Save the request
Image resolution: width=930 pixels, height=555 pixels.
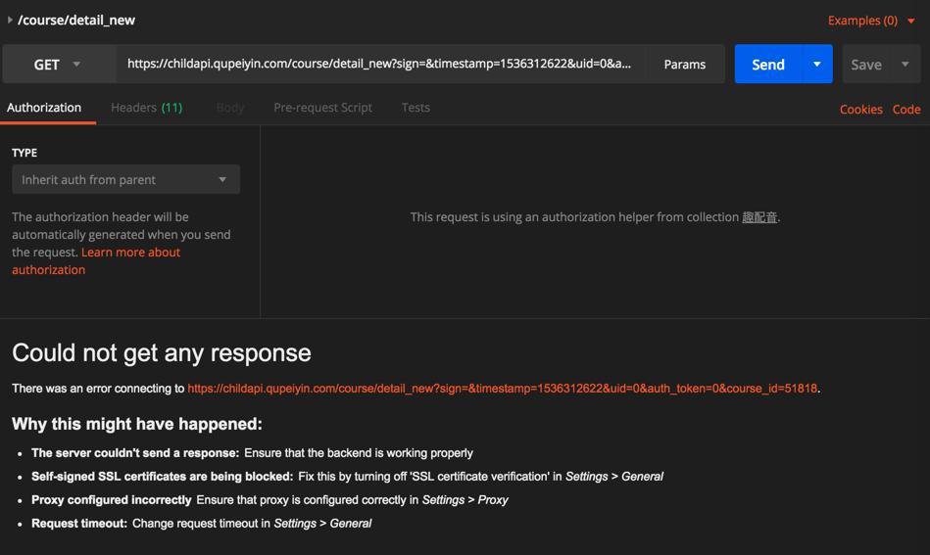click(865, 65)
